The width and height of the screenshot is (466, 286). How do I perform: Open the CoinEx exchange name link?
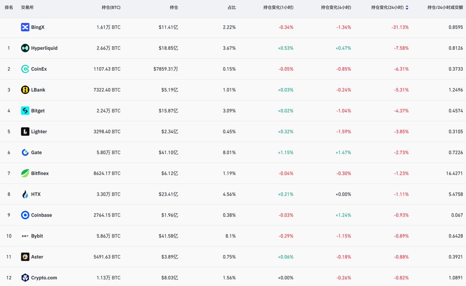pyautogui.click(x=39, y=69)
